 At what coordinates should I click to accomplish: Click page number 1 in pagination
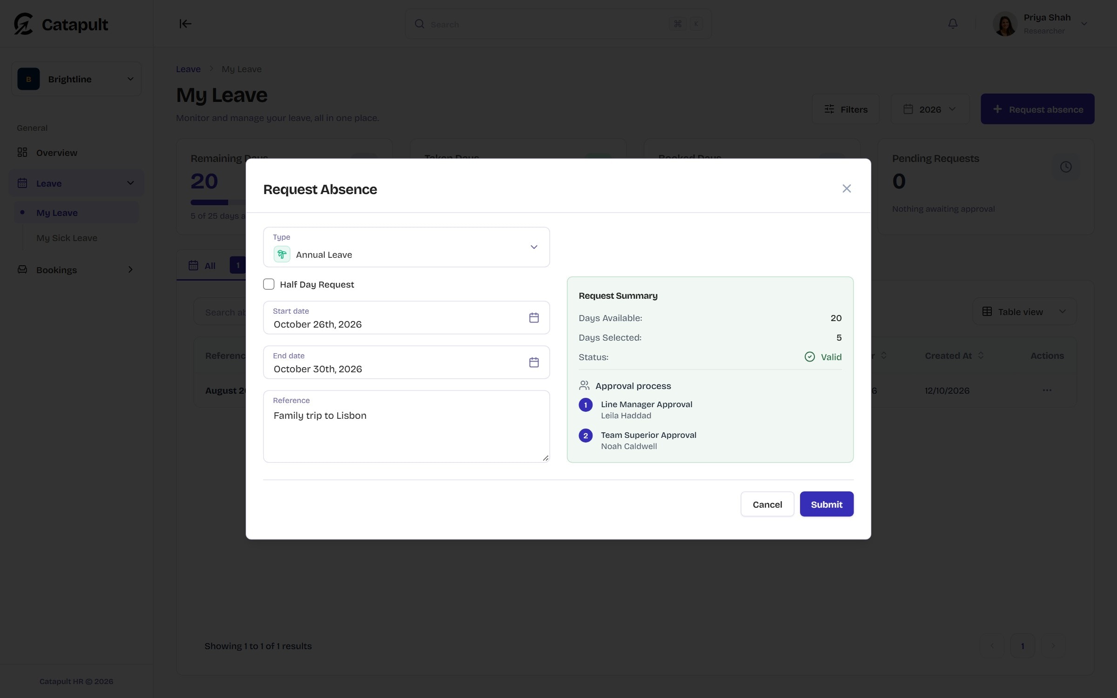(x=1023, y=645)
